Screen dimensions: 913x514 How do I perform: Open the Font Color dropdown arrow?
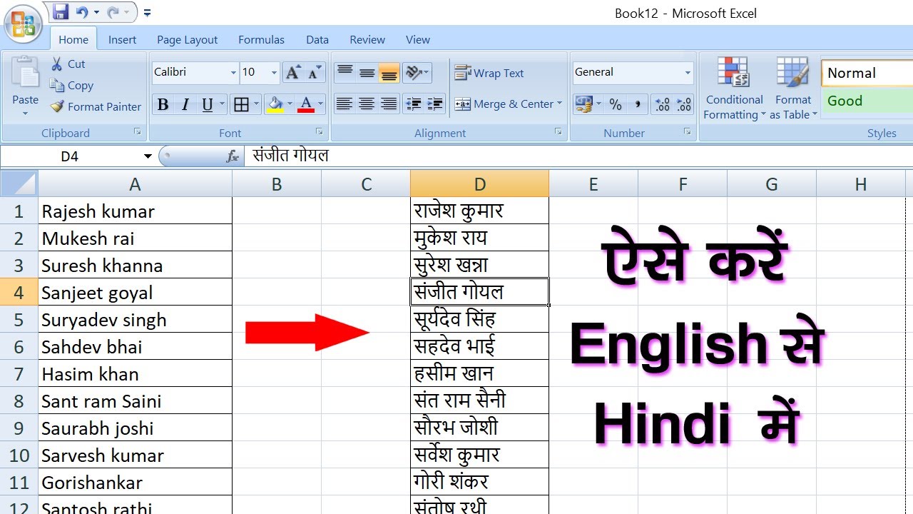320,105
